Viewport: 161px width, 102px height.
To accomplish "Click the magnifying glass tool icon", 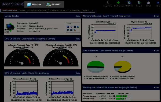I will coord(75,30).
